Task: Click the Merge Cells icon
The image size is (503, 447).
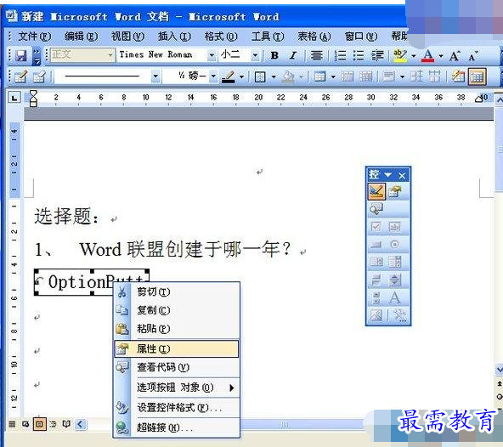Action: [x=347, y=76]
